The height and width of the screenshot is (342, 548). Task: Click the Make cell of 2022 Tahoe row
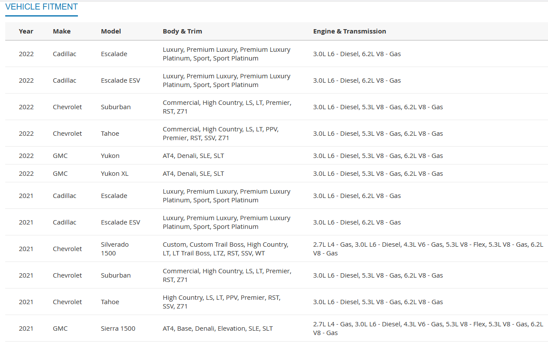pyautogui.click(x=67, y=134)
